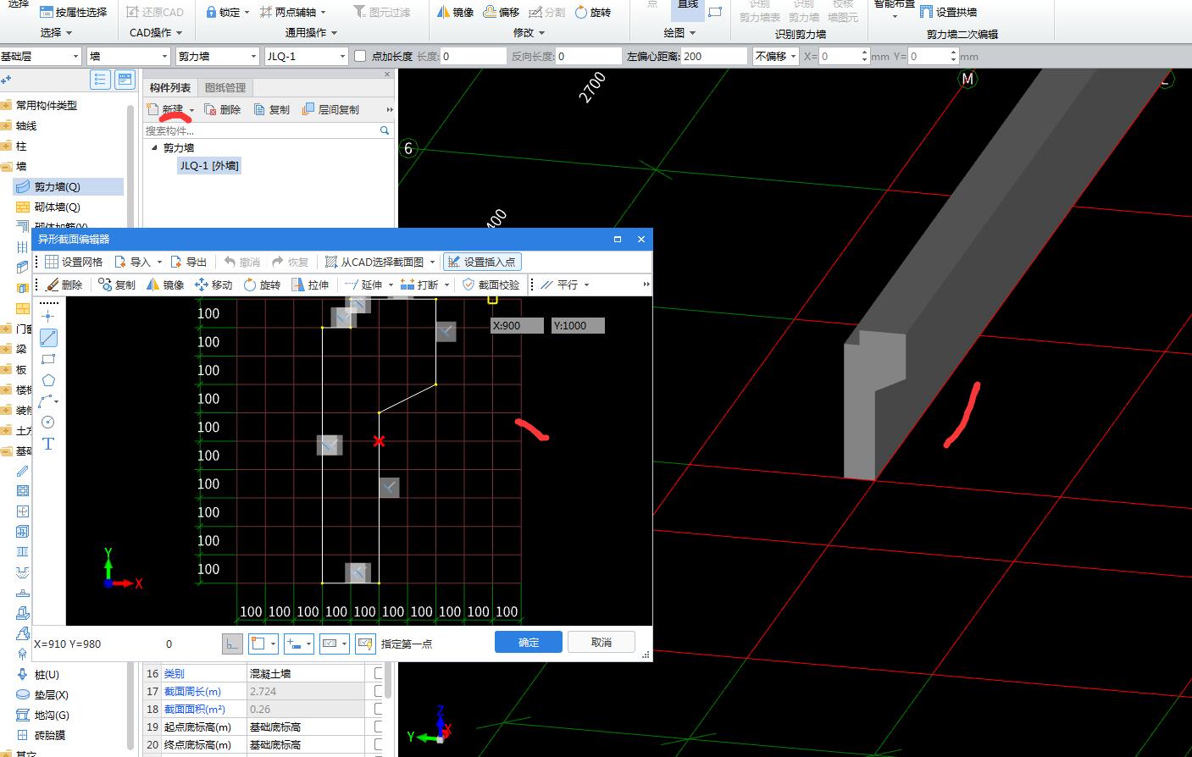Viewport: 1192px width, 757px height.
Task: Select 垫层(X) in navigation tree
Action: pyautogui.click(x=52, y=694)
